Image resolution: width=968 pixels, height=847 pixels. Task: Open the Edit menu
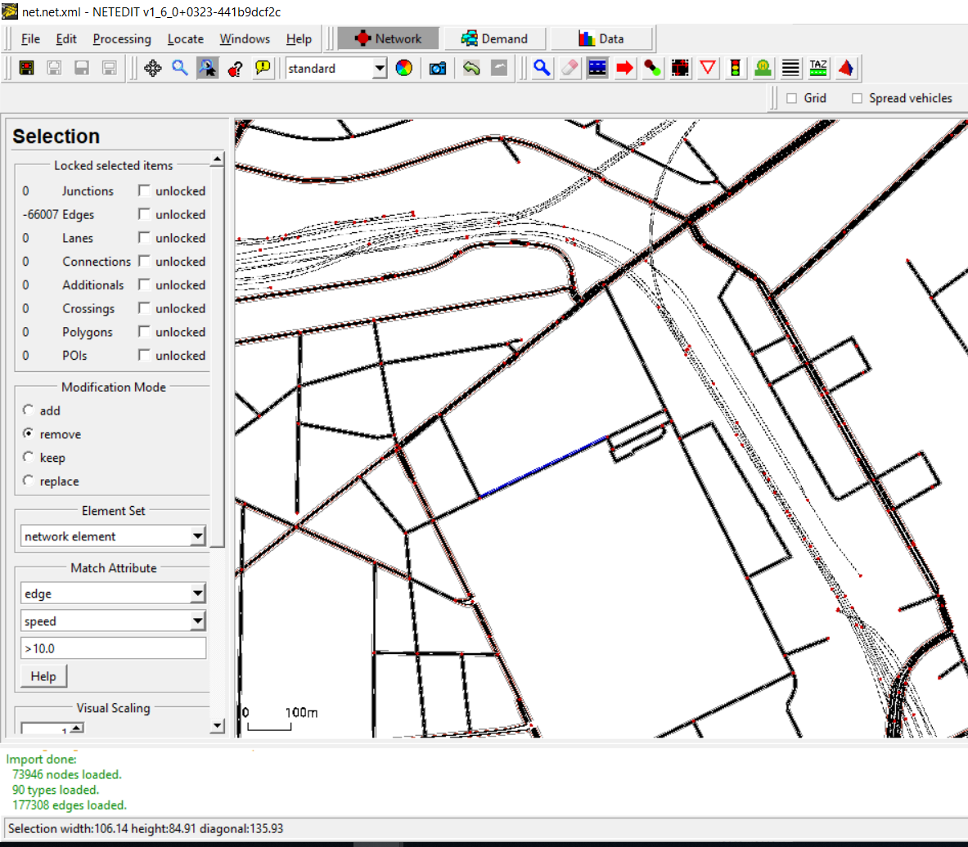pos(66,39)
